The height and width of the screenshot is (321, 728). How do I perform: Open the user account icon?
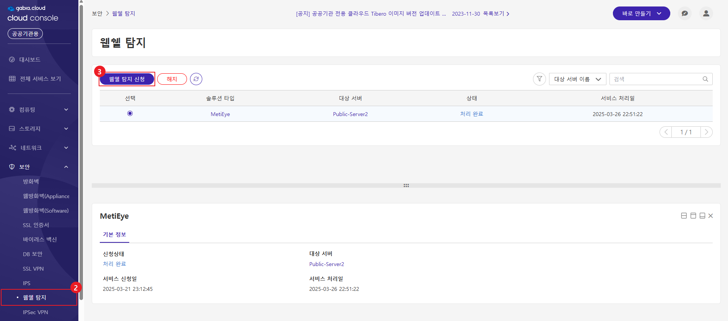[706, 13]
